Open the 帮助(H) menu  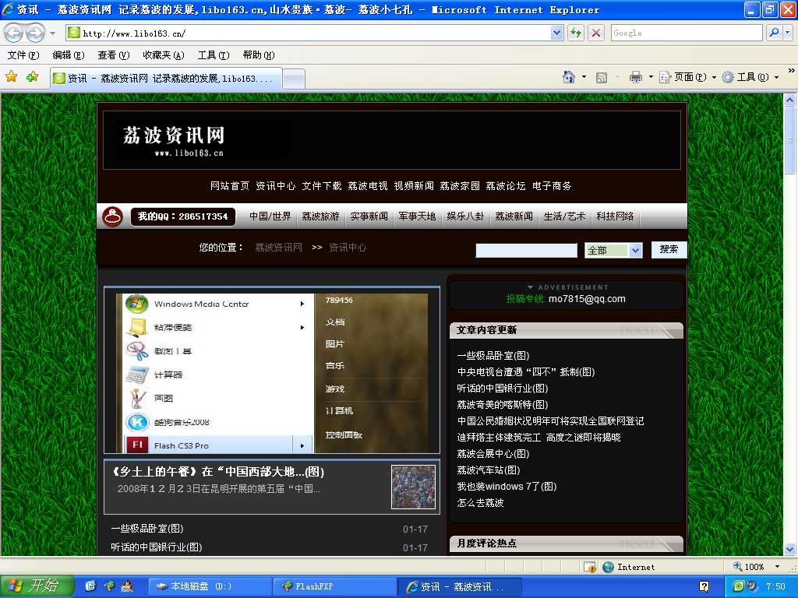(x=259, y=55)
